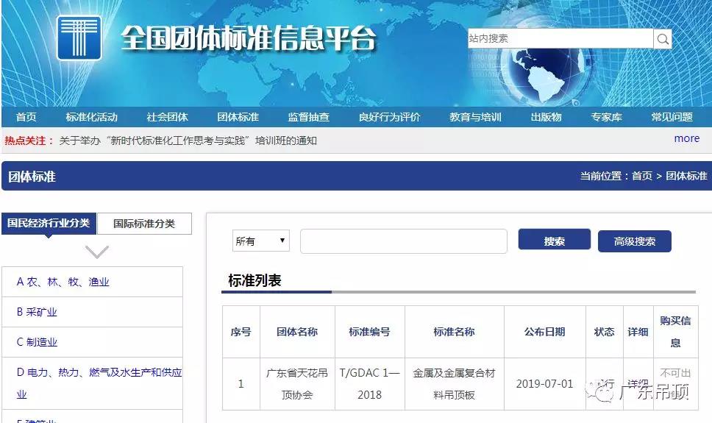Click 首页 in the breadcrumb

tap(642, 176)
